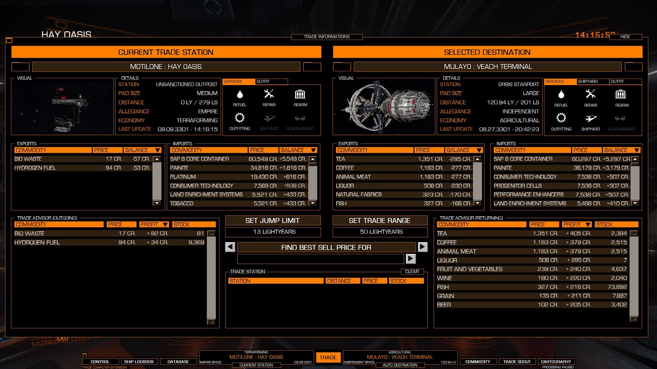Image resolution: width=657 pixels, height=369 pixels.
Task: Select Services tab for Veach Terminal
Action: [560, 82]
